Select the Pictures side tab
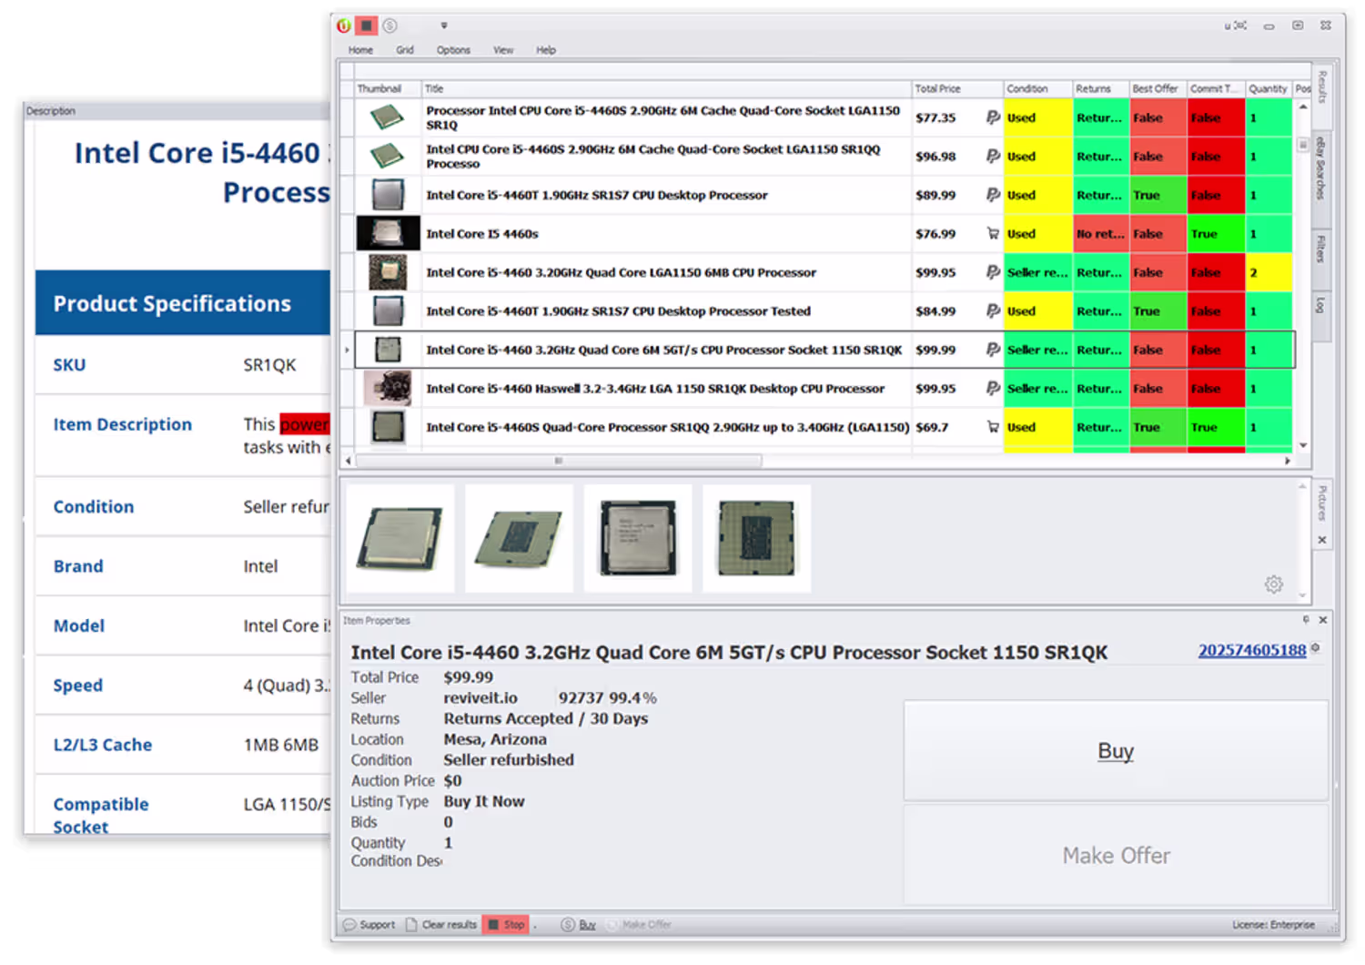Screen dimensions: 1365x965 click(x=1323, y=503)
